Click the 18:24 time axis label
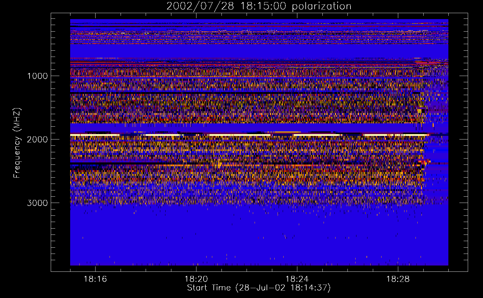This screenshot has width=483, height=298. pos(297,279)
